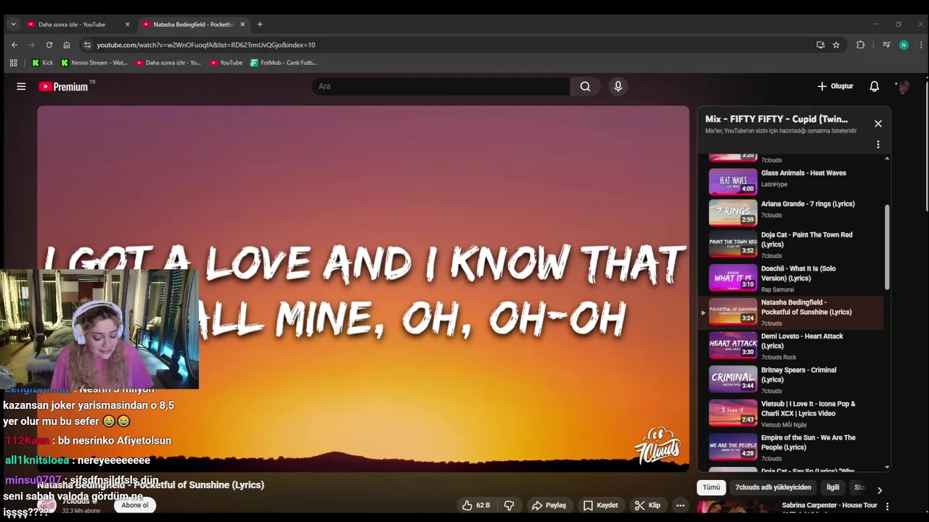Open YouTube bookmark in bookmarks bar
Viewport: 929px width, 522px height.
coord(226,62)
